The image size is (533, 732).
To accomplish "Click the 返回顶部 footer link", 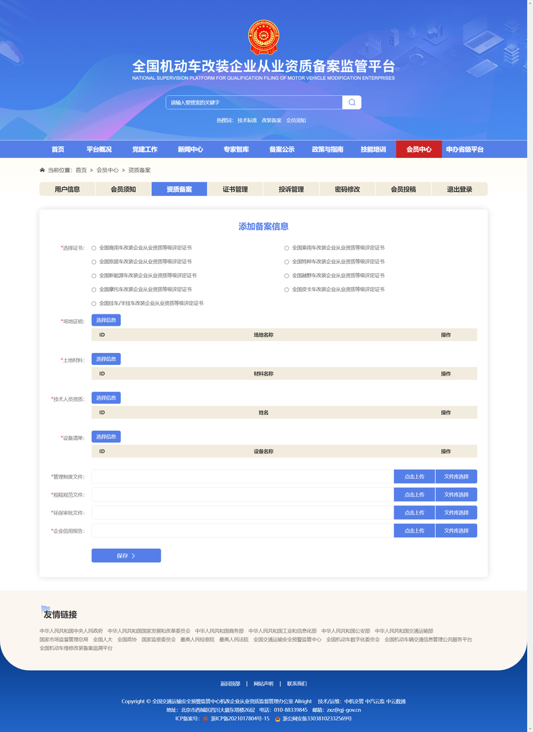I will [x=231, y=684].
